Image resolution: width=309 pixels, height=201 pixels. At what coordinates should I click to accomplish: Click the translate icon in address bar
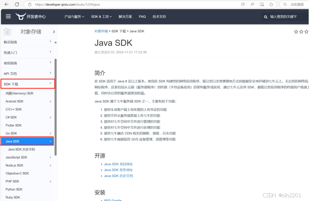click(x=243, y=4)
